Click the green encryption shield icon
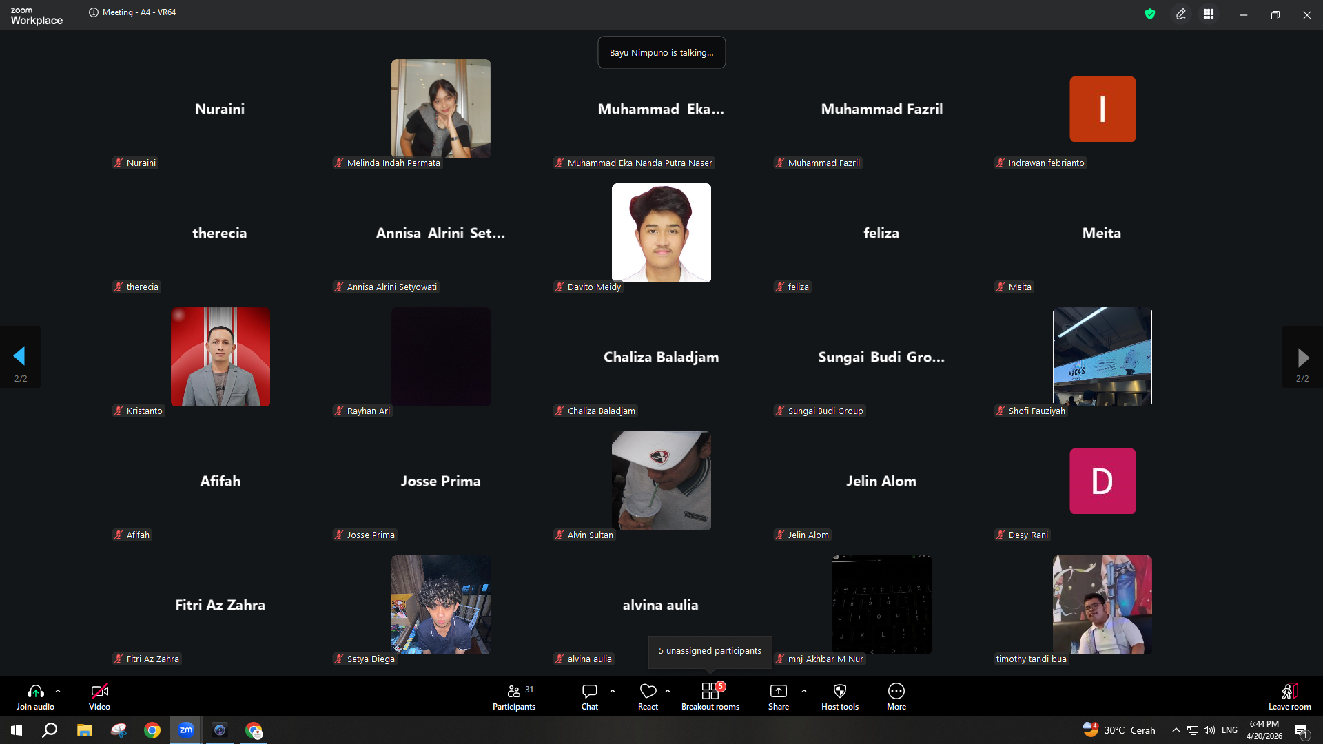The image size is (1323, 744). (1150, 14)
